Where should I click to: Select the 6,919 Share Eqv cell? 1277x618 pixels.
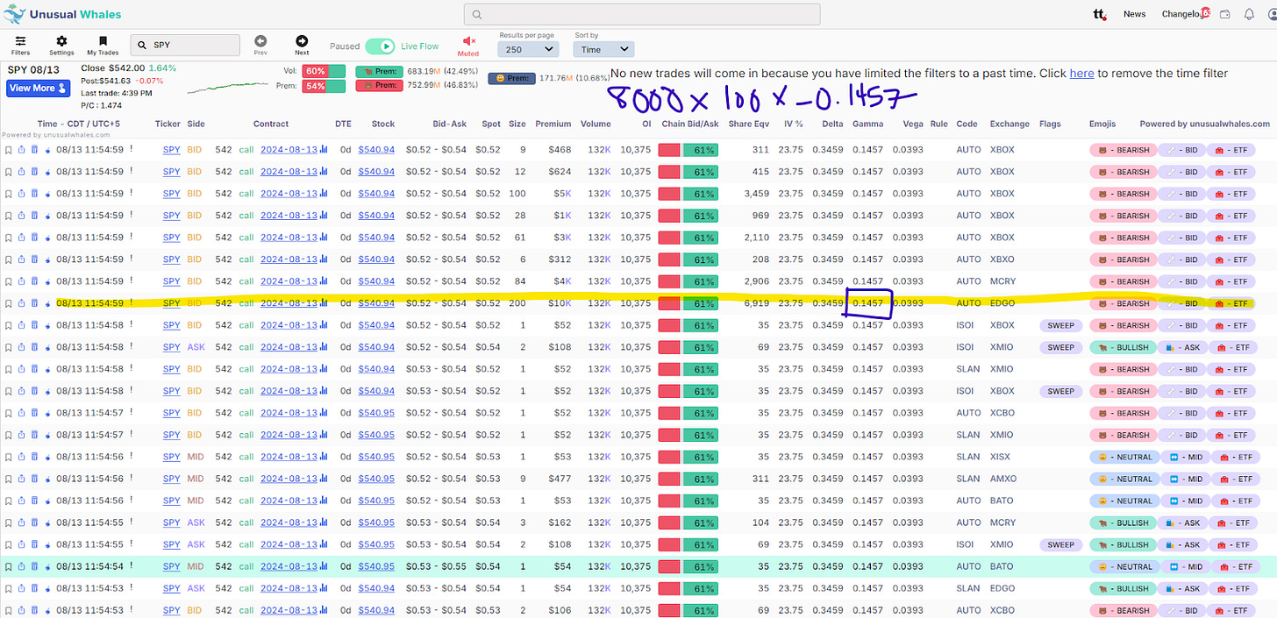pyautogui.click(x=755, y=303)
